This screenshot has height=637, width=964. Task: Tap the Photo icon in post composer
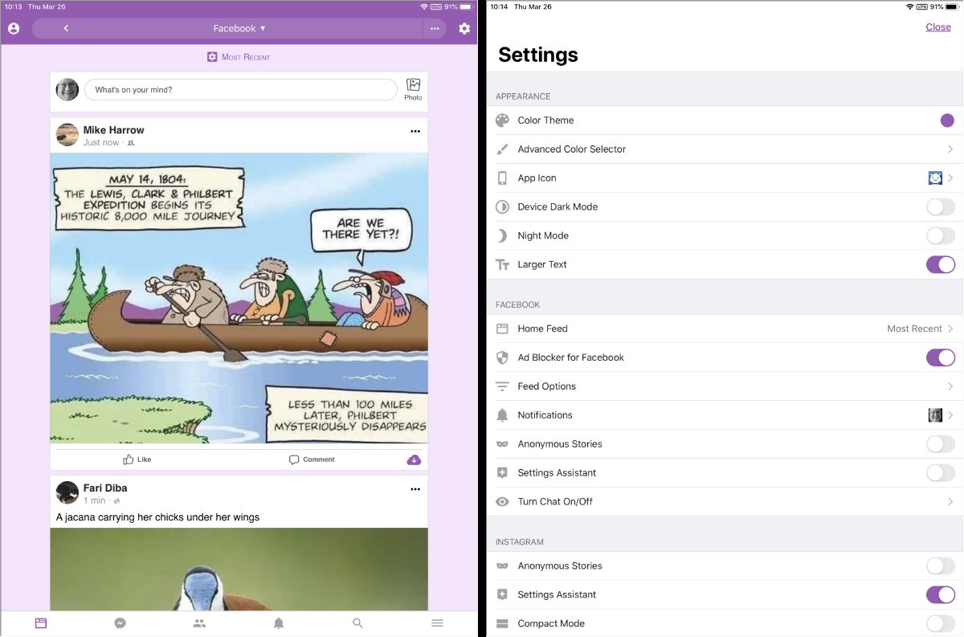point(413,89)
